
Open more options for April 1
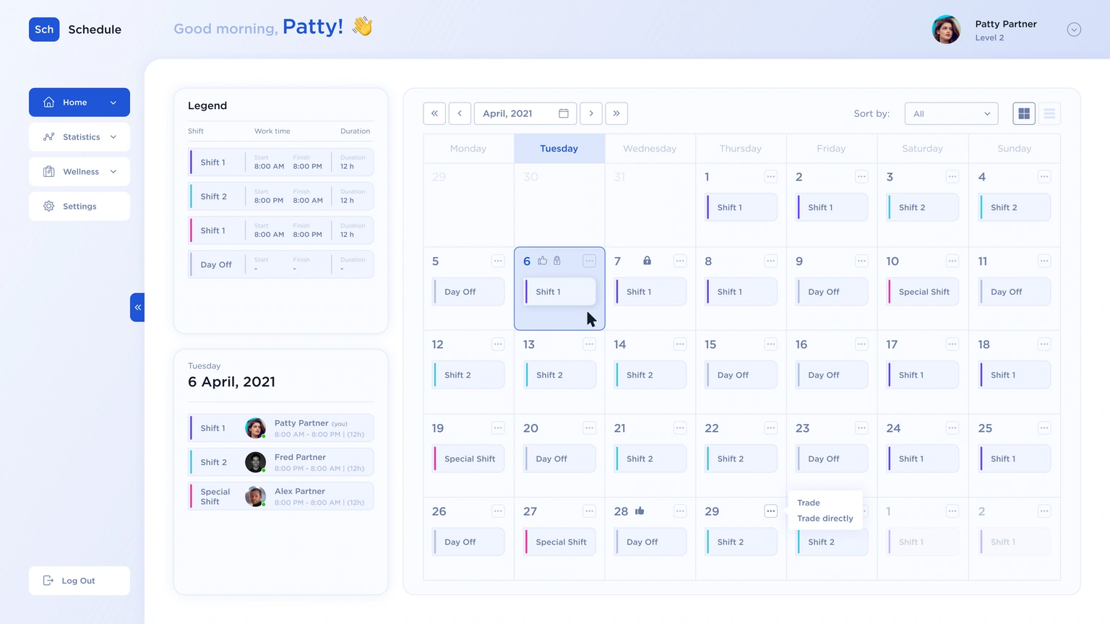point(771,177)
